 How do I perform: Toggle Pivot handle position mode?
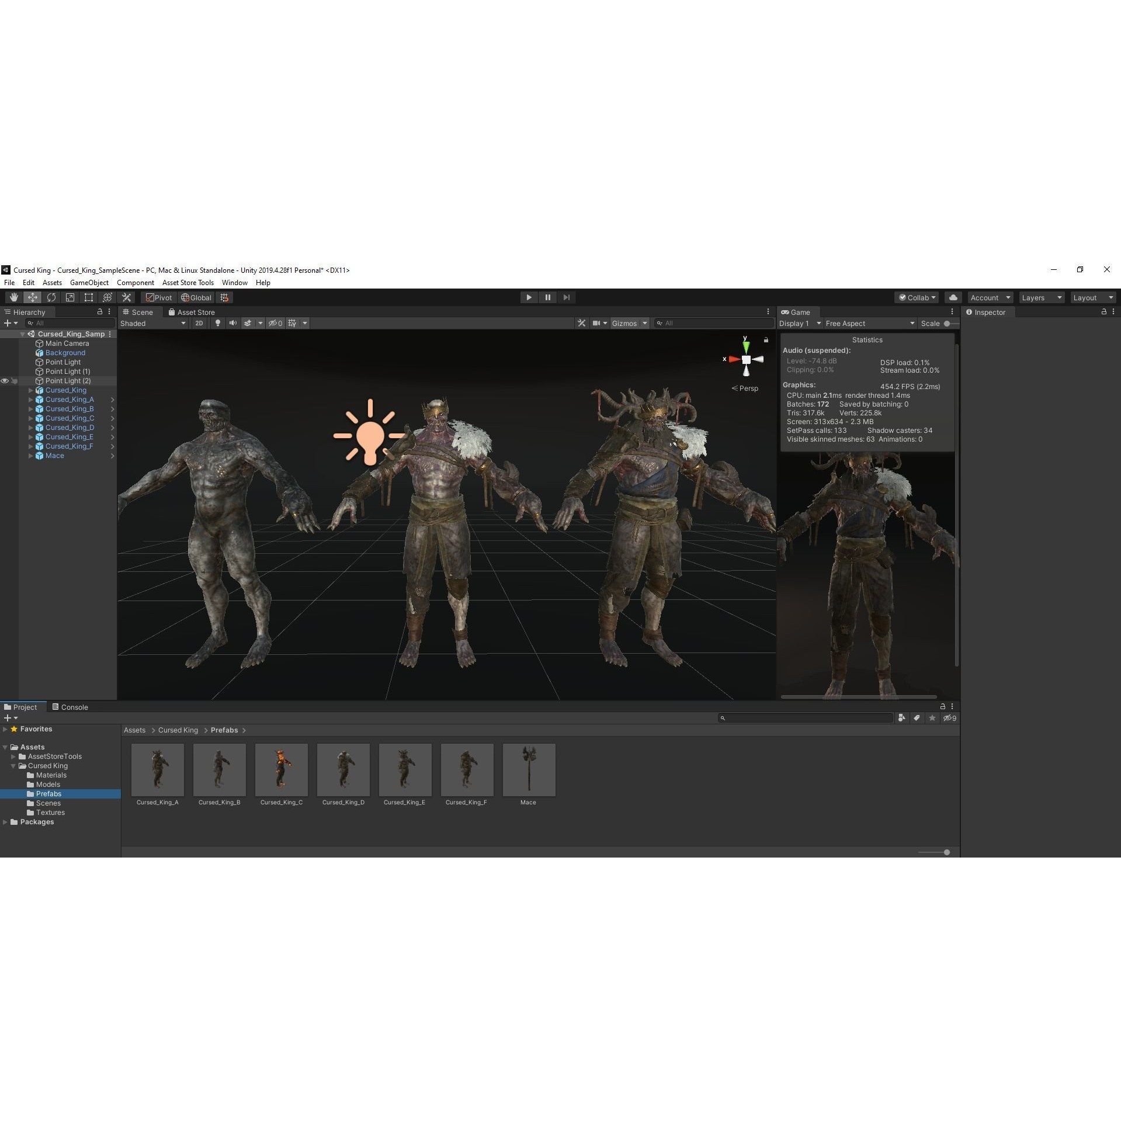(158, 297)
